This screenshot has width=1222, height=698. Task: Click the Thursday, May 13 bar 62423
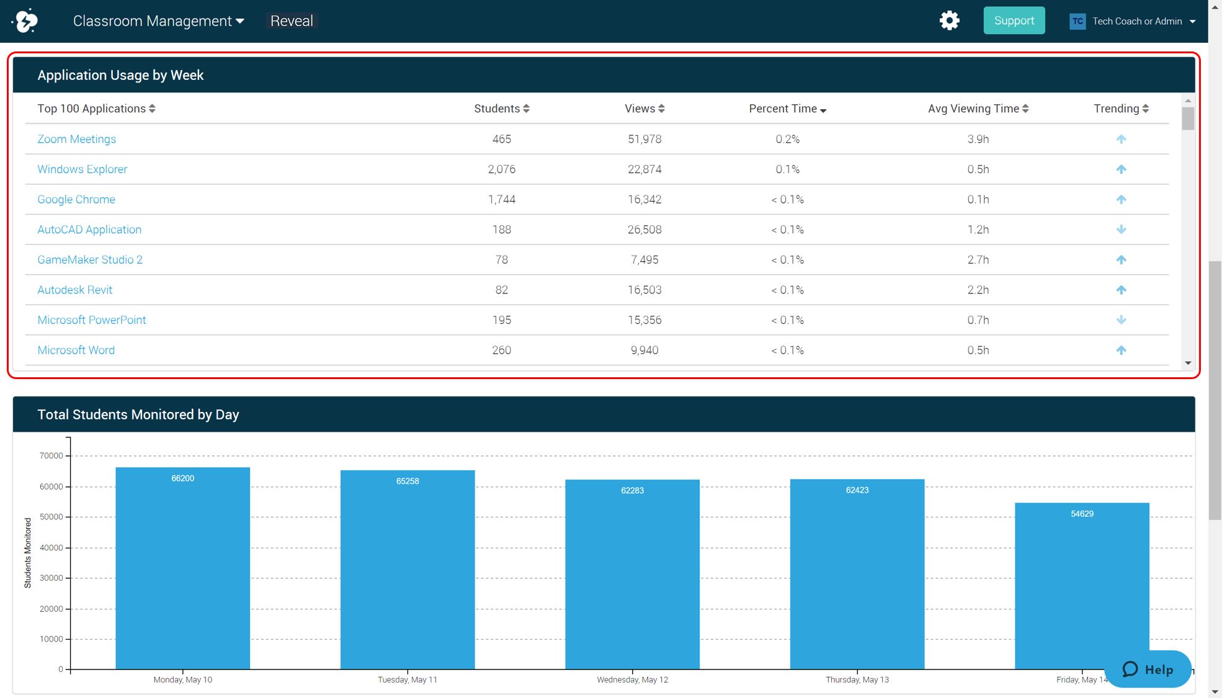(x=857, y=574)
